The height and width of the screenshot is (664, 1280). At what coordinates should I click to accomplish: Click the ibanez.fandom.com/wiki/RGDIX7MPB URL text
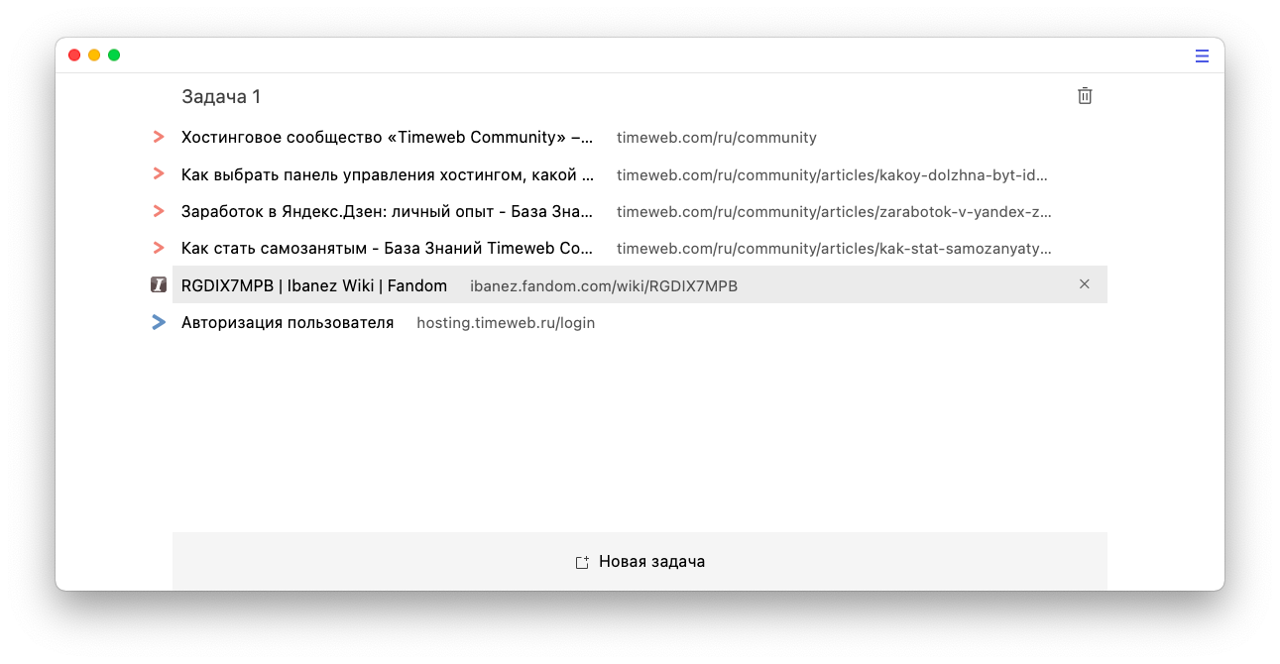pyautogui.click(x=603, y=286)
